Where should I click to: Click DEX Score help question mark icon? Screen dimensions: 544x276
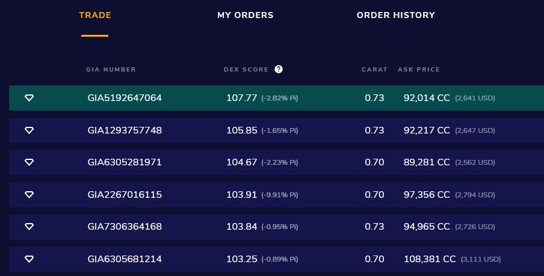point(279,69)
